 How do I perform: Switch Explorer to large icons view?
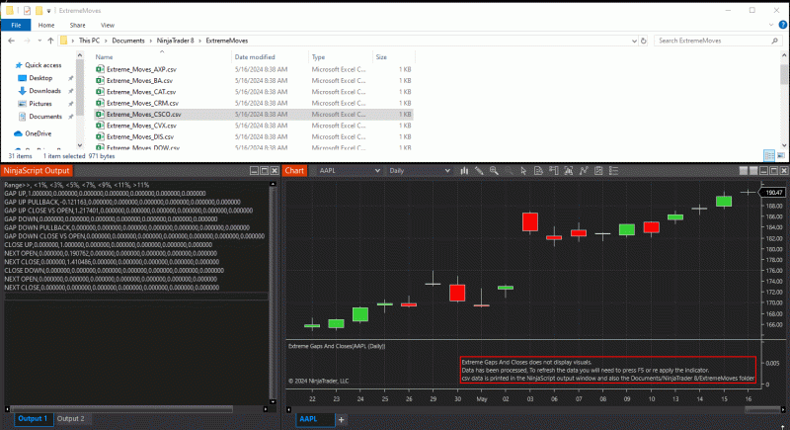point(780,156)
